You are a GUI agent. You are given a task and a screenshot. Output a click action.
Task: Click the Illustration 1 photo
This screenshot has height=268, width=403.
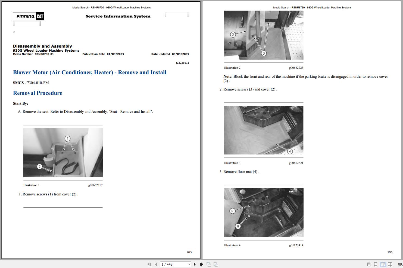point(63,152)
